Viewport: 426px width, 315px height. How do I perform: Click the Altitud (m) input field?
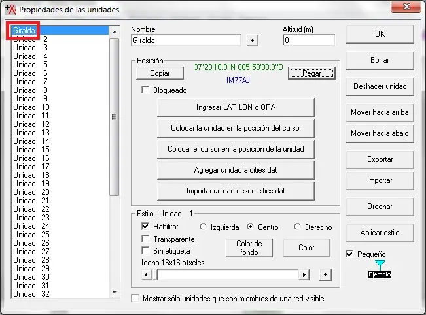[309, 41]
